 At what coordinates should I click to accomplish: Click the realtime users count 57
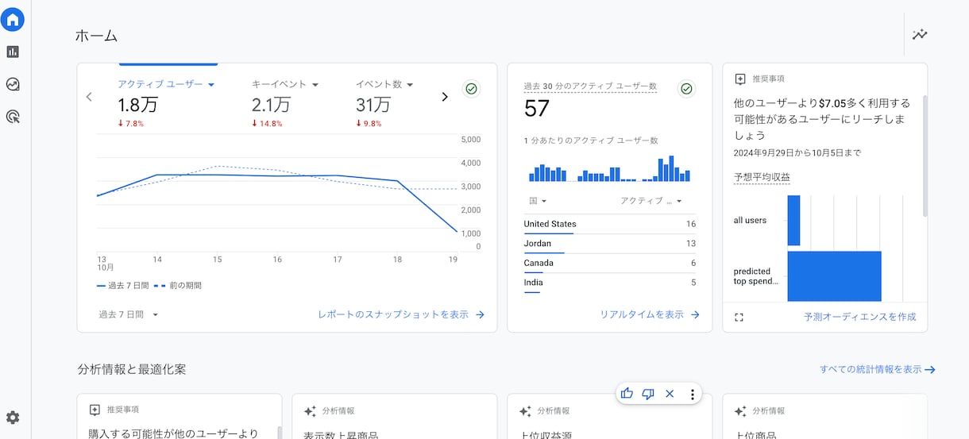click(x=537, y=109)
